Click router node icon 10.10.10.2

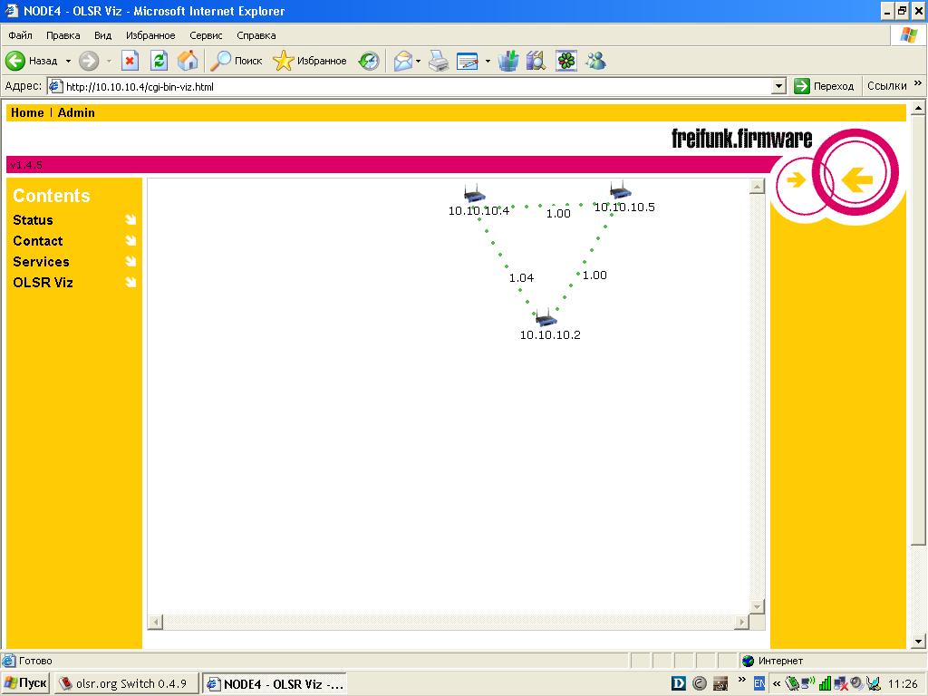pyautogui.click(x=546, y=318)
